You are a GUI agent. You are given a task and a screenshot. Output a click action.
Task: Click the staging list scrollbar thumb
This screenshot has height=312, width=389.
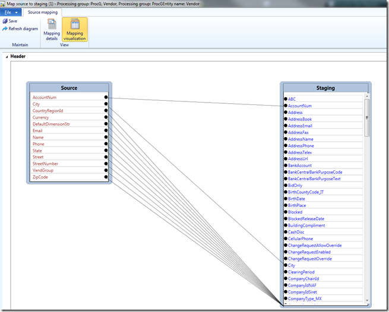click(x=367, y=117)
